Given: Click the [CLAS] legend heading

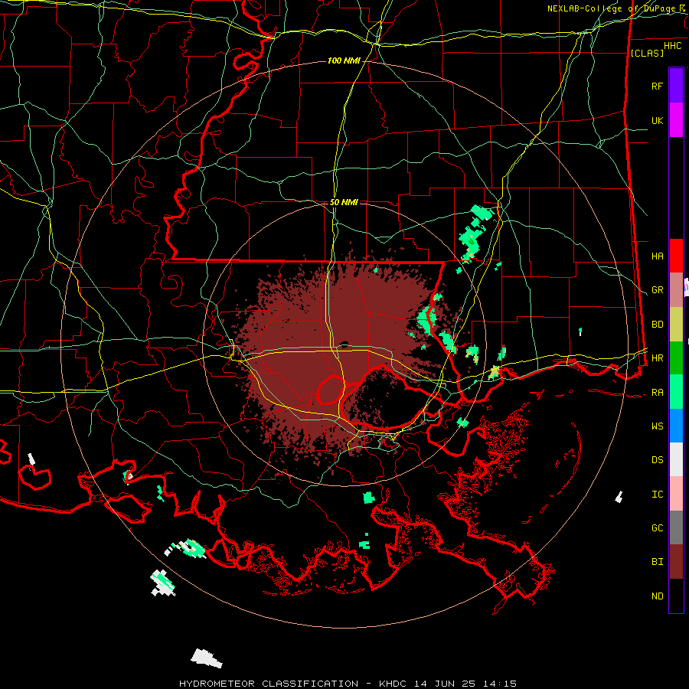Looking at the screenshot, I should [x=647, y=53].
